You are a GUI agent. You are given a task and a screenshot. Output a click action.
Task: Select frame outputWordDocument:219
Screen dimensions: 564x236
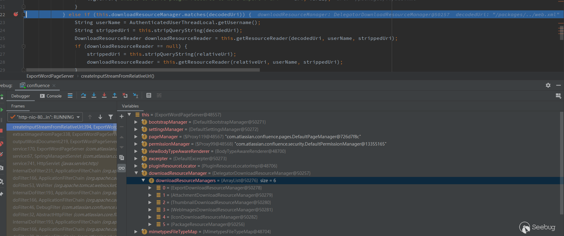[62, 142]
